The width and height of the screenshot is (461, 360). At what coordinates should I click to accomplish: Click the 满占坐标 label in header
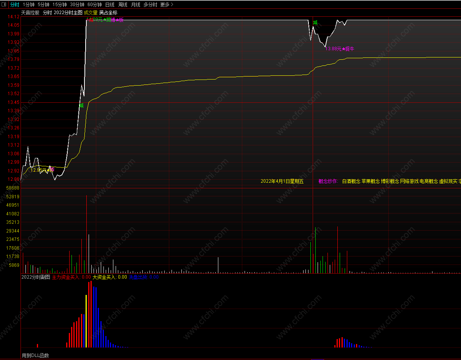click(x=108, y=13)
